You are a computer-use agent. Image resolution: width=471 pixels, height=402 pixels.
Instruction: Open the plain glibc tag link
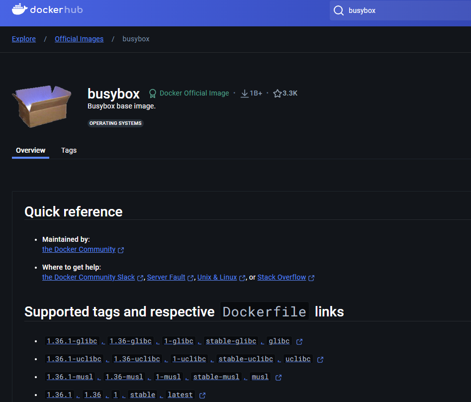(x=279, y=341)
